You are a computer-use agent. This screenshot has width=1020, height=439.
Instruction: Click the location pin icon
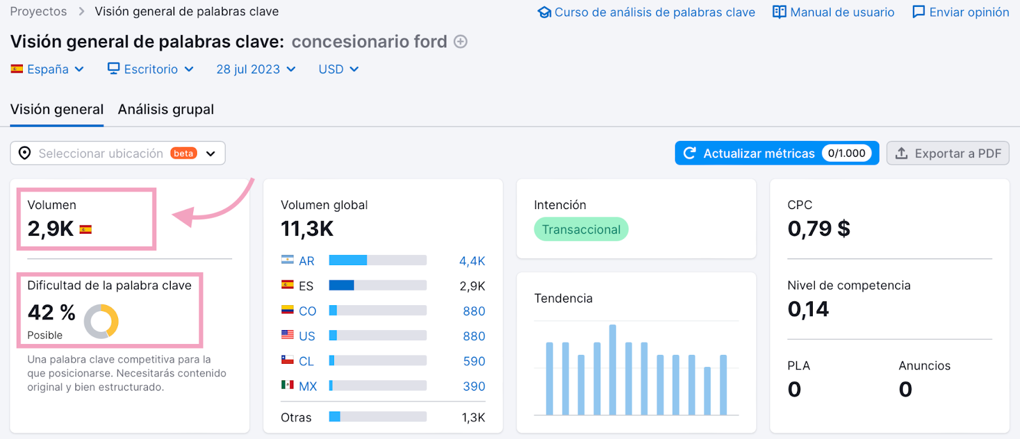(x=25, y=153)
